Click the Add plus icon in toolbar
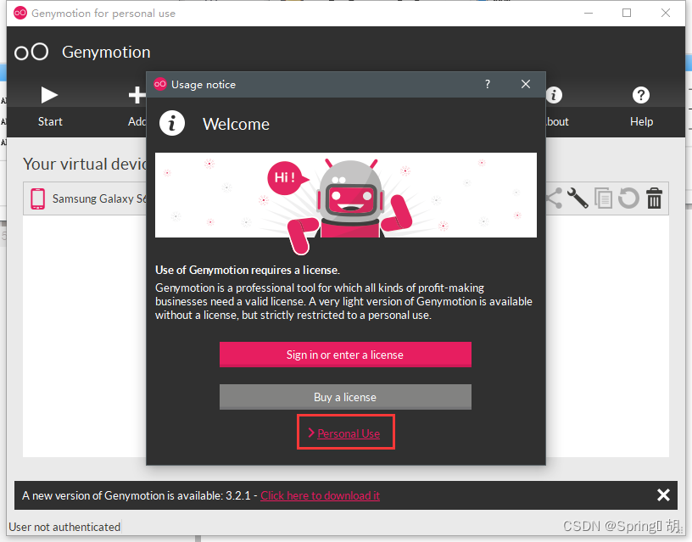The height and width of the screenshot is (542, 692). point(137,95)
